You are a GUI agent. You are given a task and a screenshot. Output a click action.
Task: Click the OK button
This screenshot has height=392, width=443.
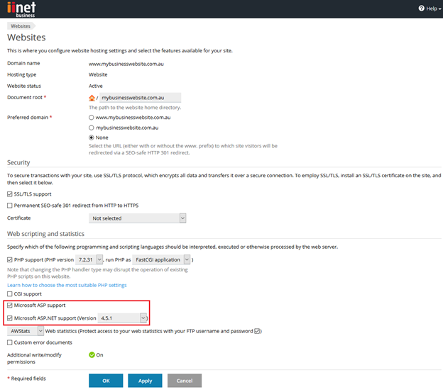(106, 381)
